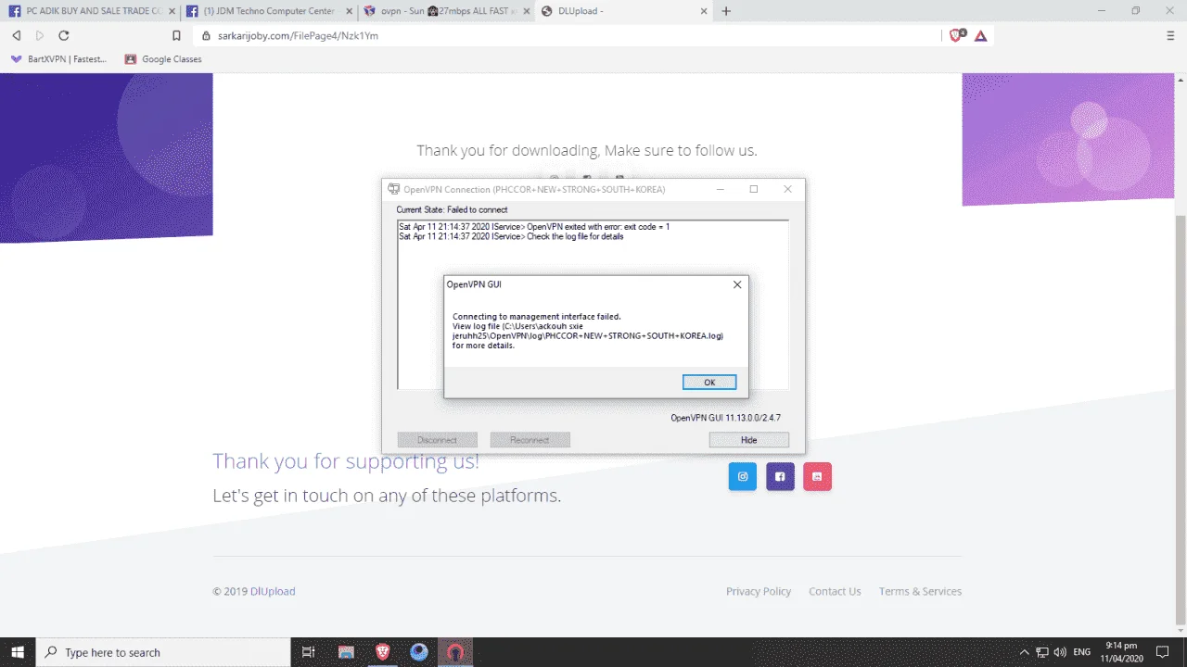
Task: Close the JDM Techno Computer Center tab
Action: [347, 11]
